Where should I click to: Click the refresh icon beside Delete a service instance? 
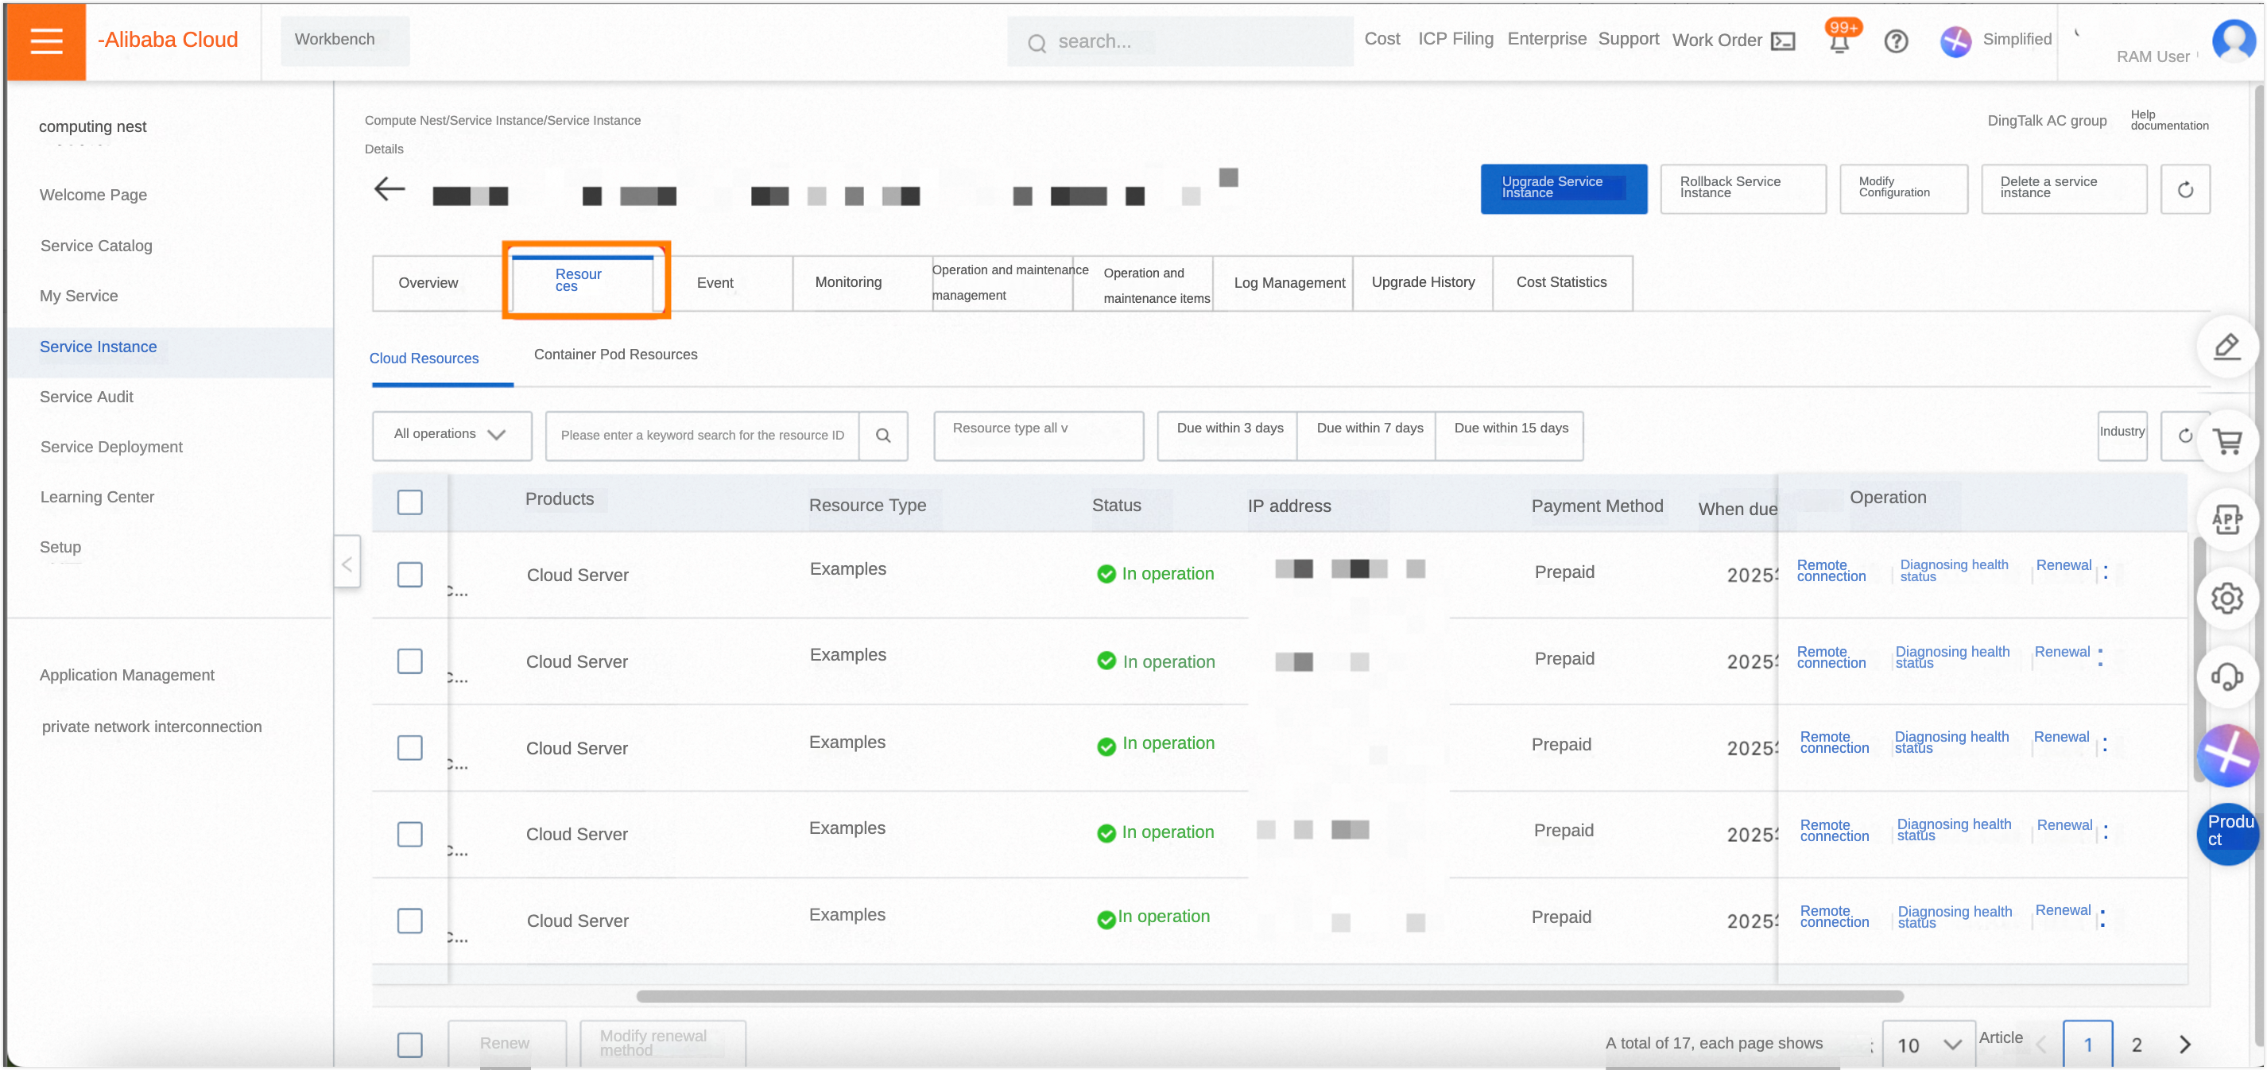2185,189
